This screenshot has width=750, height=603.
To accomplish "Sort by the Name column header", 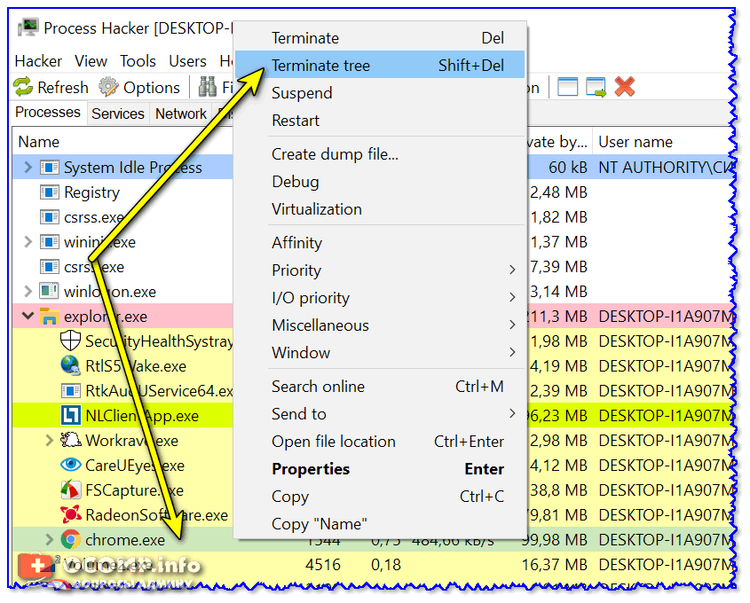I will coord(39,142).
